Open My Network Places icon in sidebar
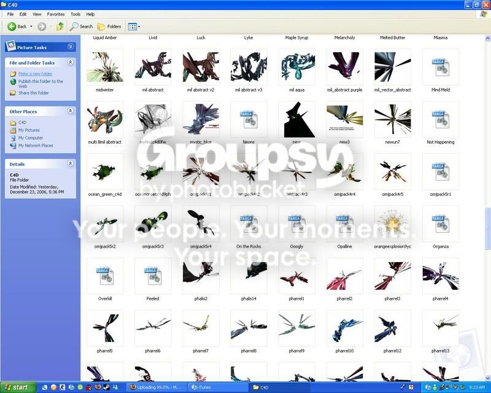The height and width of the screenshot is (393, 491). point(13,146)
